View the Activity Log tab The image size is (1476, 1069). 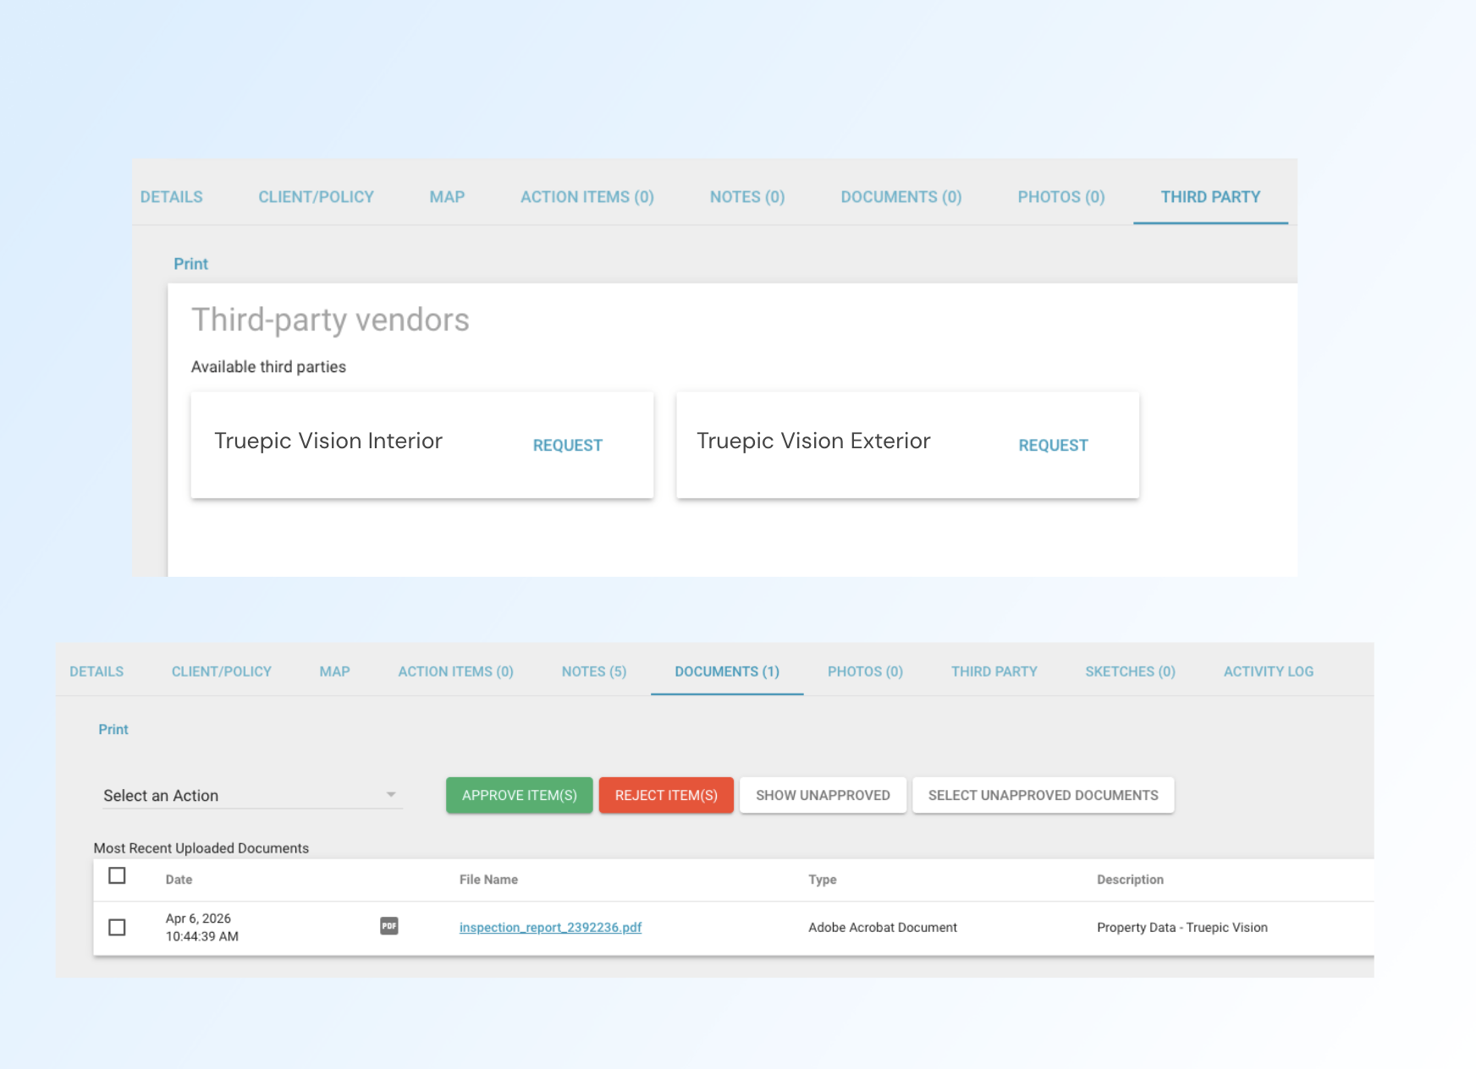(x=1267, y=671)
